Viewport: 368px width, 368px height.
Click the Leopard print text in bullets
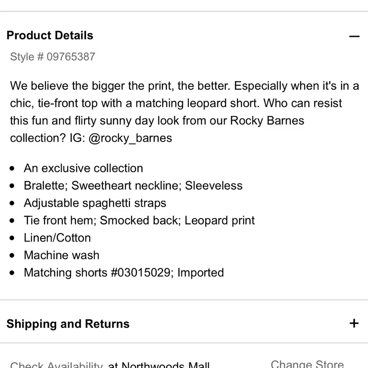click(x=220, y=220)
